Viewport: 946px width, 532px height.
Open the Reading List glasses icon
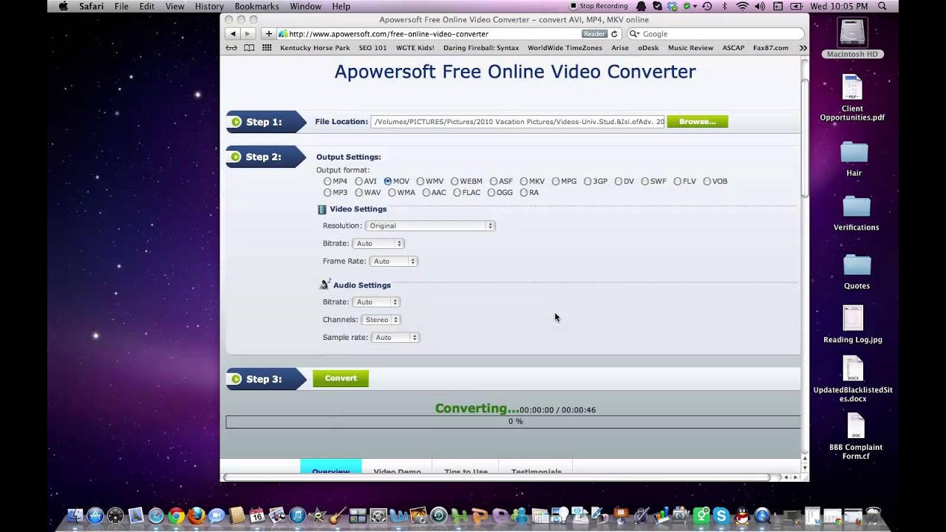point(231,48)
